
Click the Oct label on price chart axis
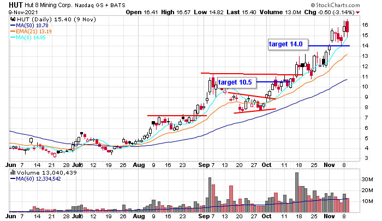pyautogui.click(x=266, y=165)
